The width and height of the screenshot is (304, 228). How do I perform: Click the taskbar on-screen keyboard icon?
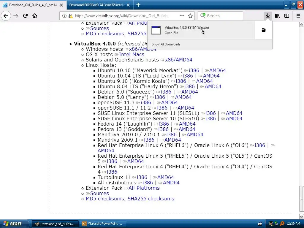tap(260, 224)
